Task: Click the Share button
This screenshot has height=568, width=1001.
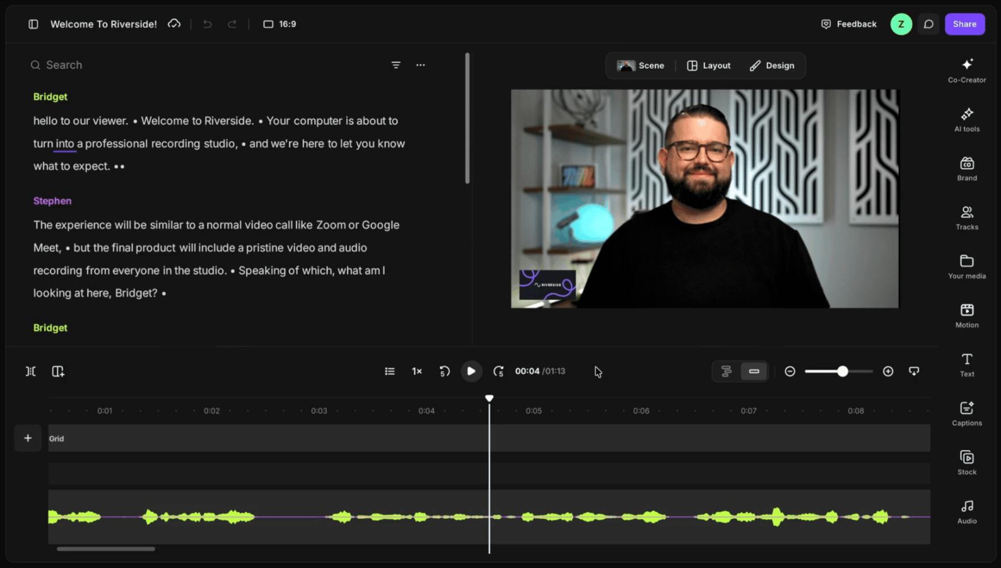Action: pos(965,24)
